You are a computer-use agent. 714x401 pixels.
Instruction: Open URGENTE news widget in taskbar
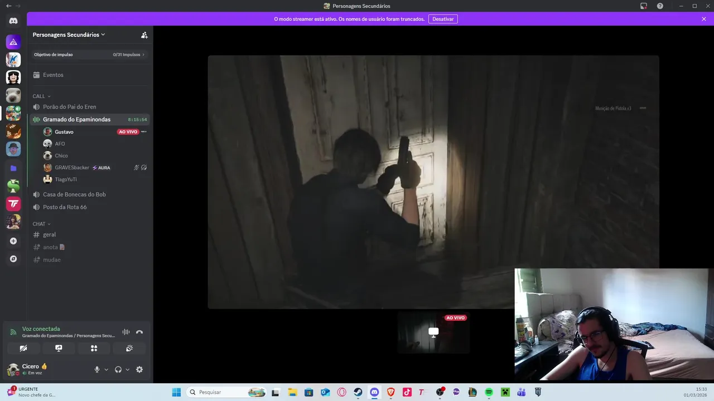pyautogui.click(x=31, y=392)
